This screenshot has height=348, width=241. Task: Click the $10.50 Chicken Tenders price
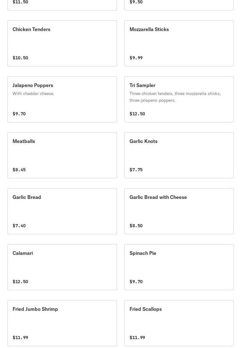coord(20,58)
